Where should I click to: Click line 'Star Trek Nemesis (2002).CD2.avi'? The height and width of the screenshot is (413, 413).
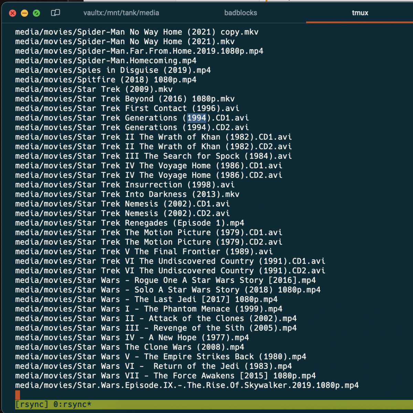(x=123, y=214)
